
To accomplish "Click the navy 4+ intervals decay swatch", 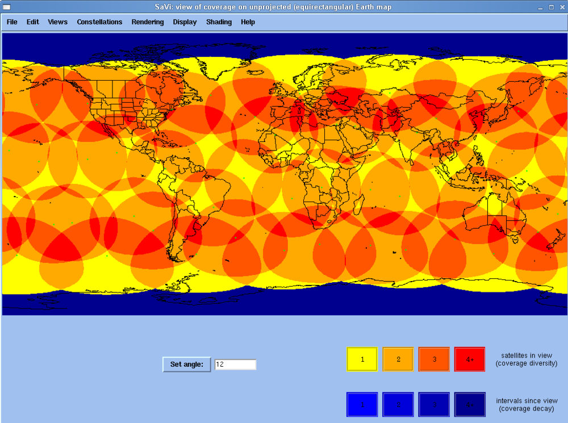I will [x=470, y=404].
